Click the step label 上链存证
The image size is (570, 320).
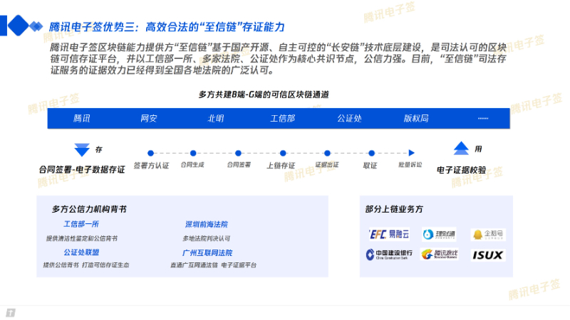point(281,166)
